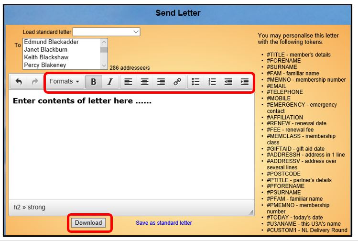
Task: Center align the text
Action: (x=144, y=82)
